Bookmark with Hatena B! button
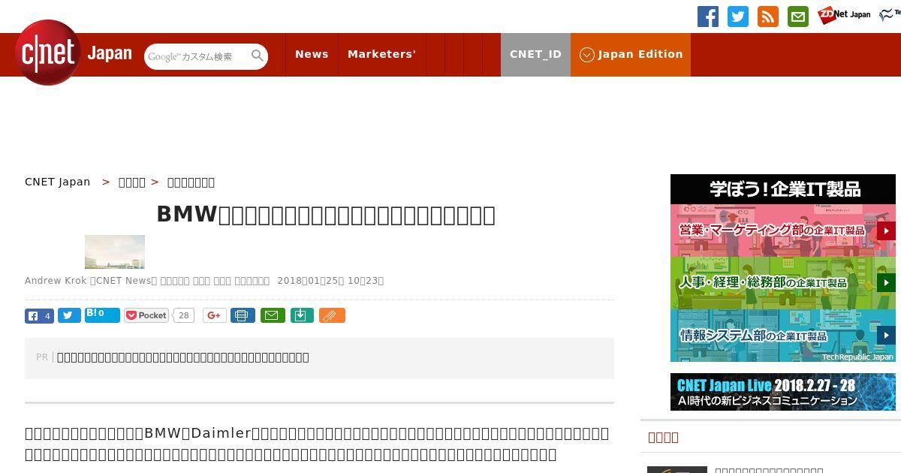This screenshot has width=901, height=473. click(102, 315)
